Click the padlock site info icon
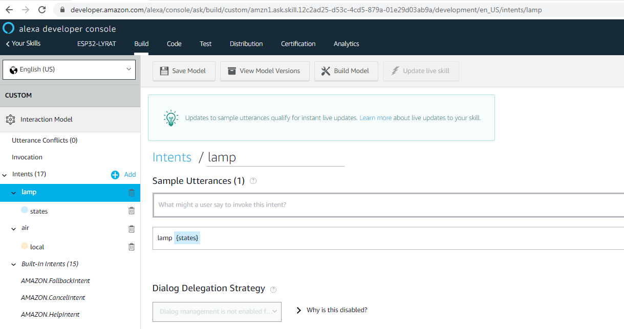 62,10
